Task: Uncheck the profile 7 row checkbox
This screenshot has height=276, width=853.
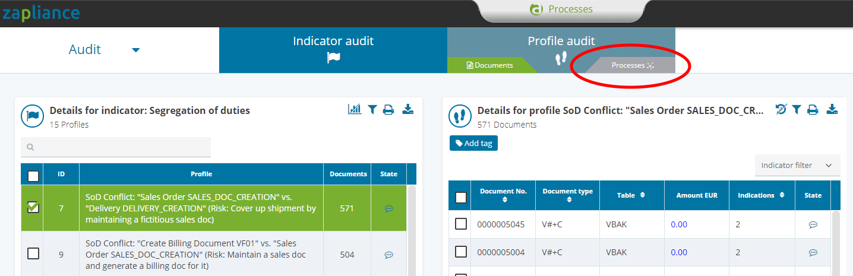Action: tap(33, 207)
